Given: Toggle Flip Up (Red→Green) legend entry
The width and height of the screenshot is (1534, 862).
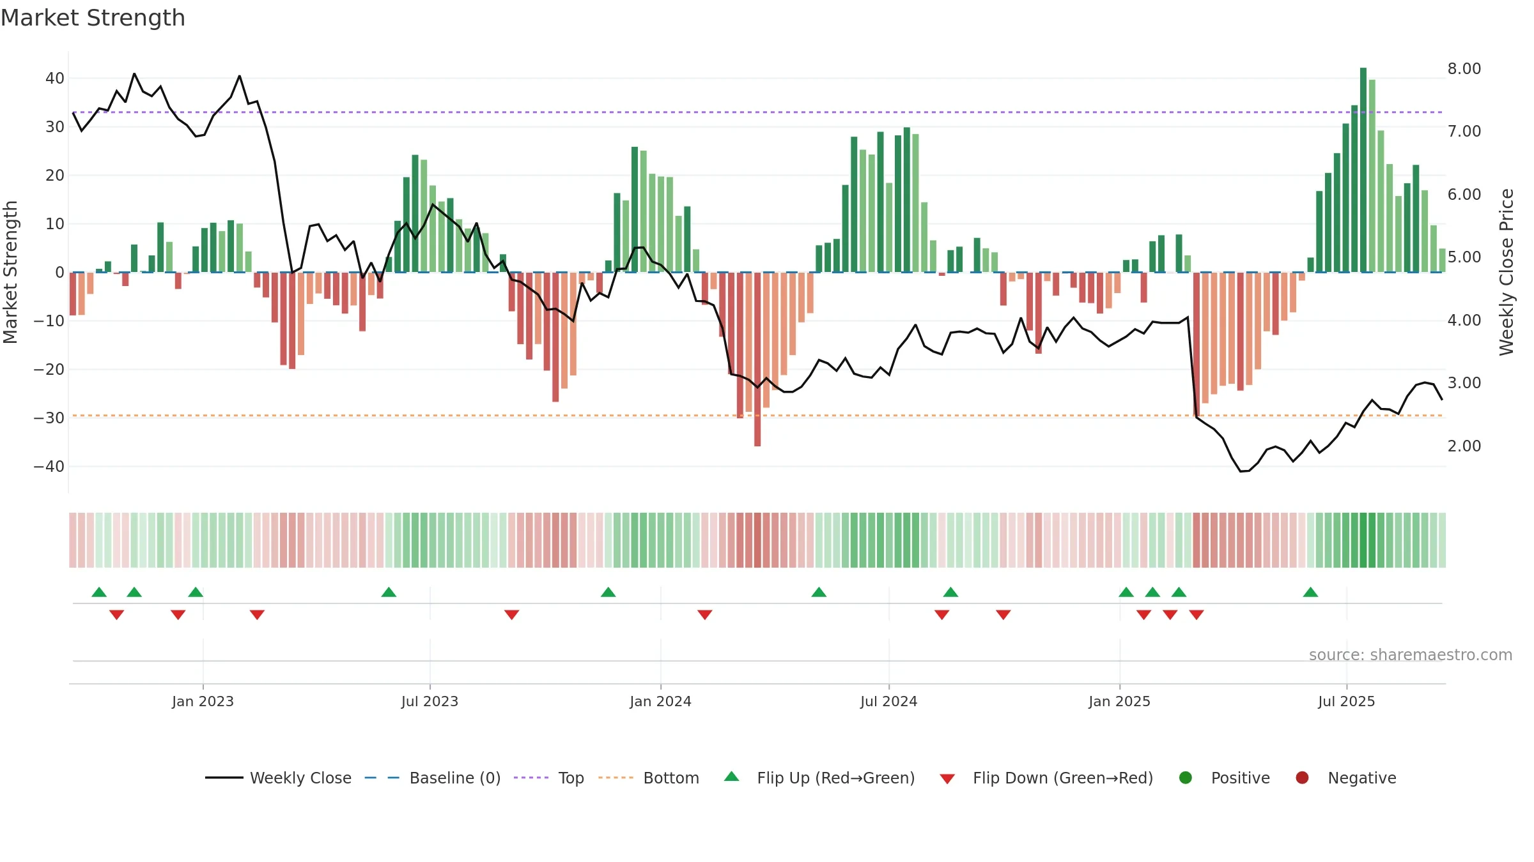Looking at the screenshot, I should [x=819, y=778].
